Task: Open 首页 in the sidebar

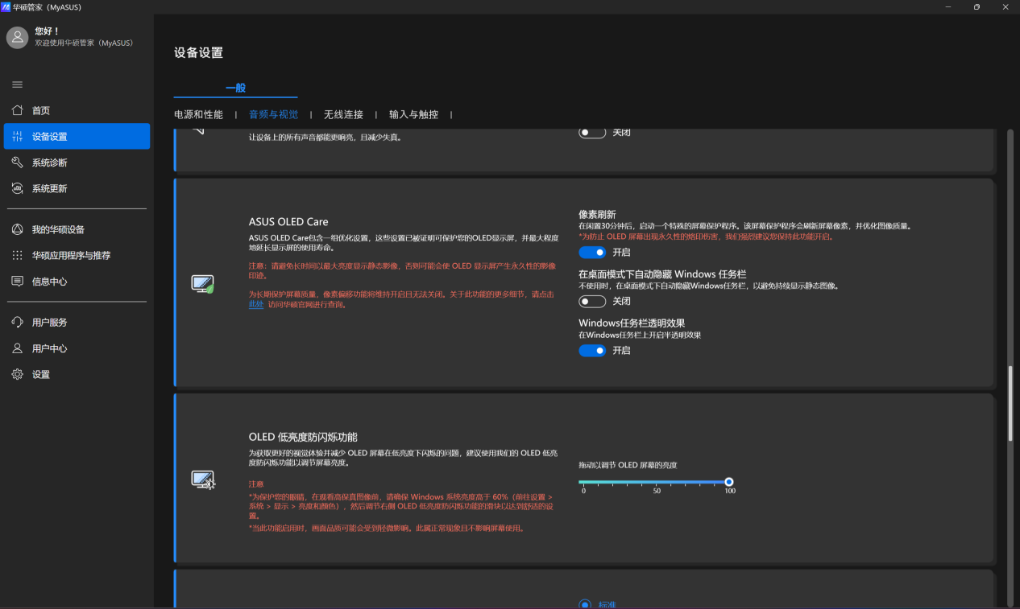Action: (x=77, y=110)
